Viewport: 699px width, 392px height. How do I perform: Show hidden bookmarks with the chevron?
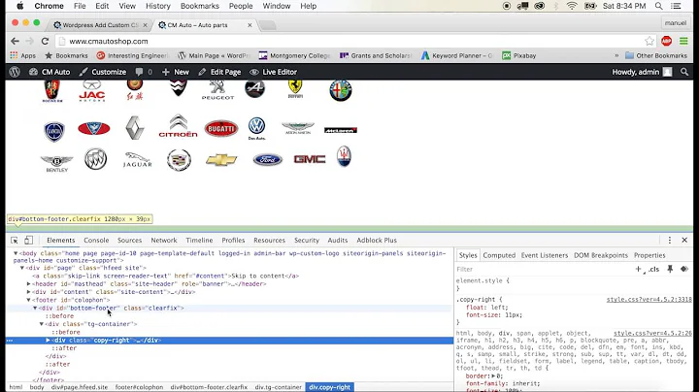tap(616, 55)
